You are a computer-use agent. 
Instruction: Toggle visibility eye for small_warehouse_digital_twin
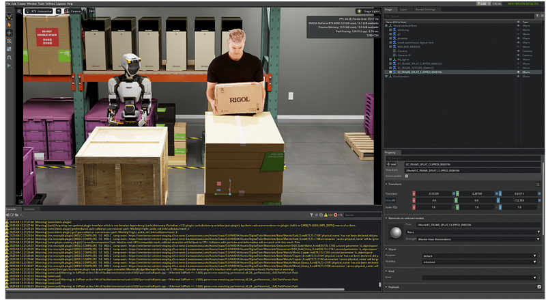518,42
